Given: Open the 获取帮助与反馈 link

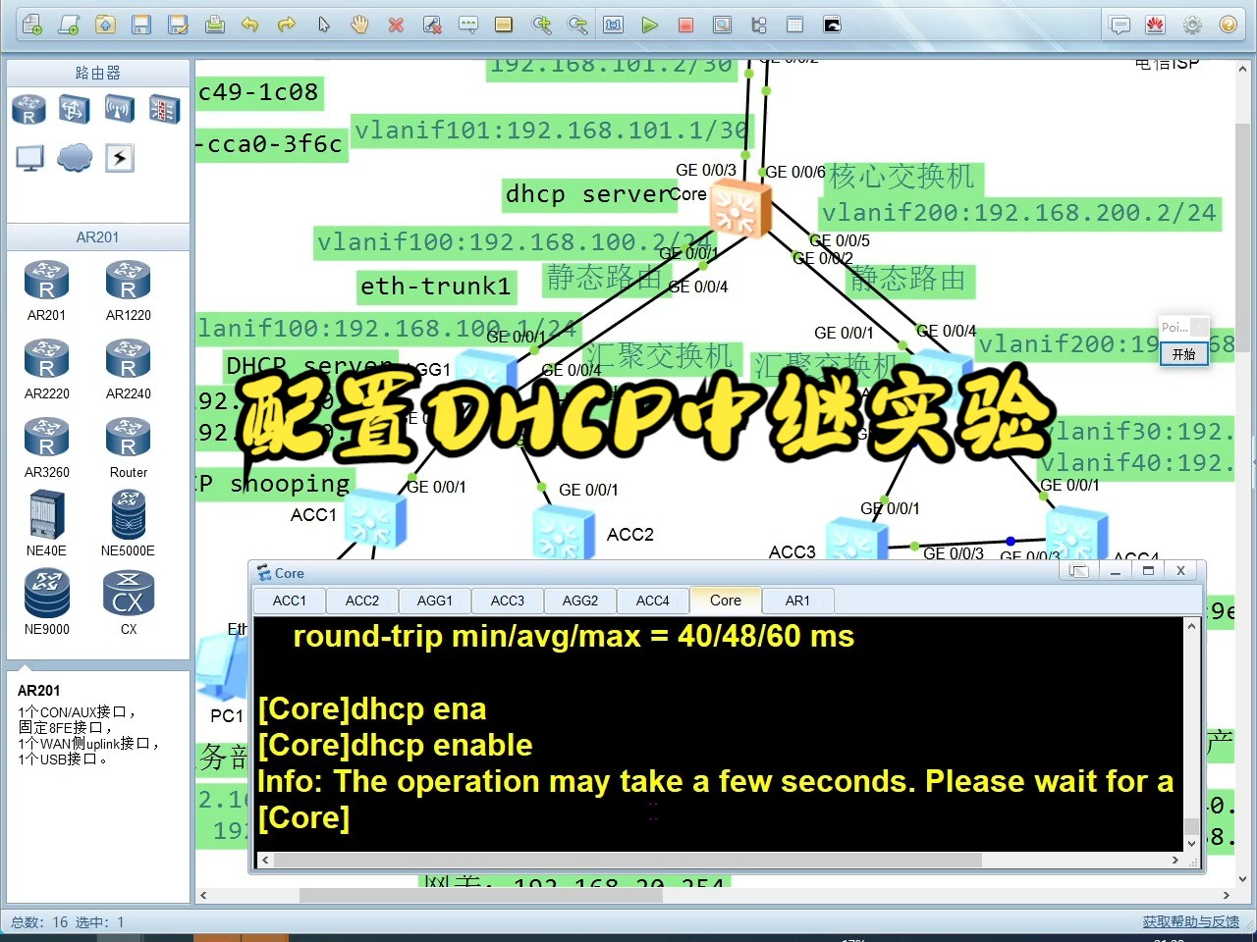Looking at the screenshot, I should pos(1190,921).
